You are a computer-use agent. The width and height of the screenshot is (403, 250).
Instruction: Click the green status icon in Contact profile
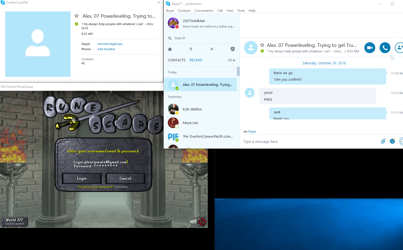coord(77,24)
